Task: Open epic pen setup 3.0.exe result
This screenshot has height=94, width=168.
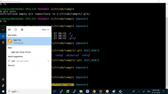Action: (x=21, y=52)
